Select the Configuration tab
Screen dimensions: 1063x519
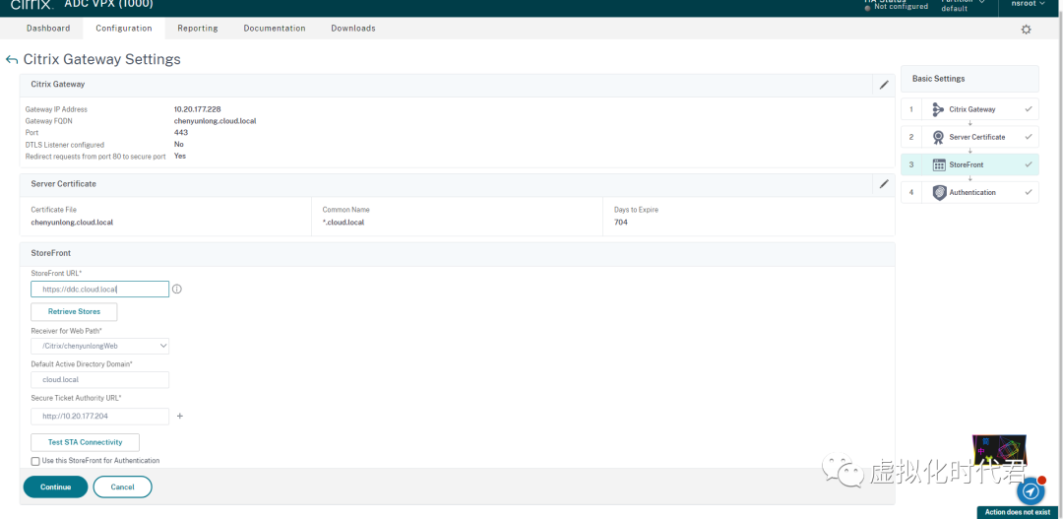[x=123, y=29]
